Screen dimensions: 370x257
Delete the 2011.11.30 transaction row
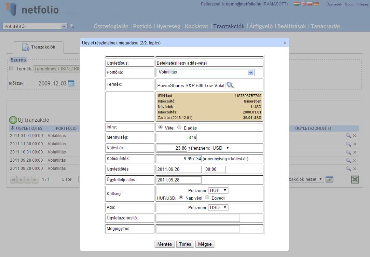[x=355, y=144]
